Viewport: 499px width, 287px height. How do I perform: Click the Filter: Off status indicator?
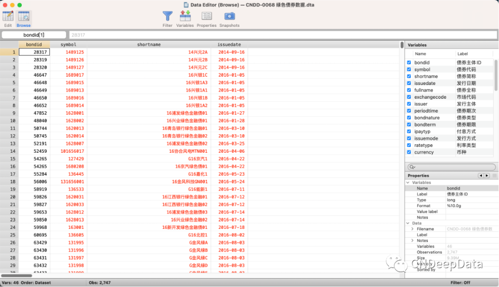pyautogui.click(x=460, y=282)
